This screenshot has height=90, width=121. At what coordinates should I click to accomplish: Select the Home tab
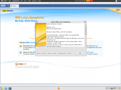14,6
